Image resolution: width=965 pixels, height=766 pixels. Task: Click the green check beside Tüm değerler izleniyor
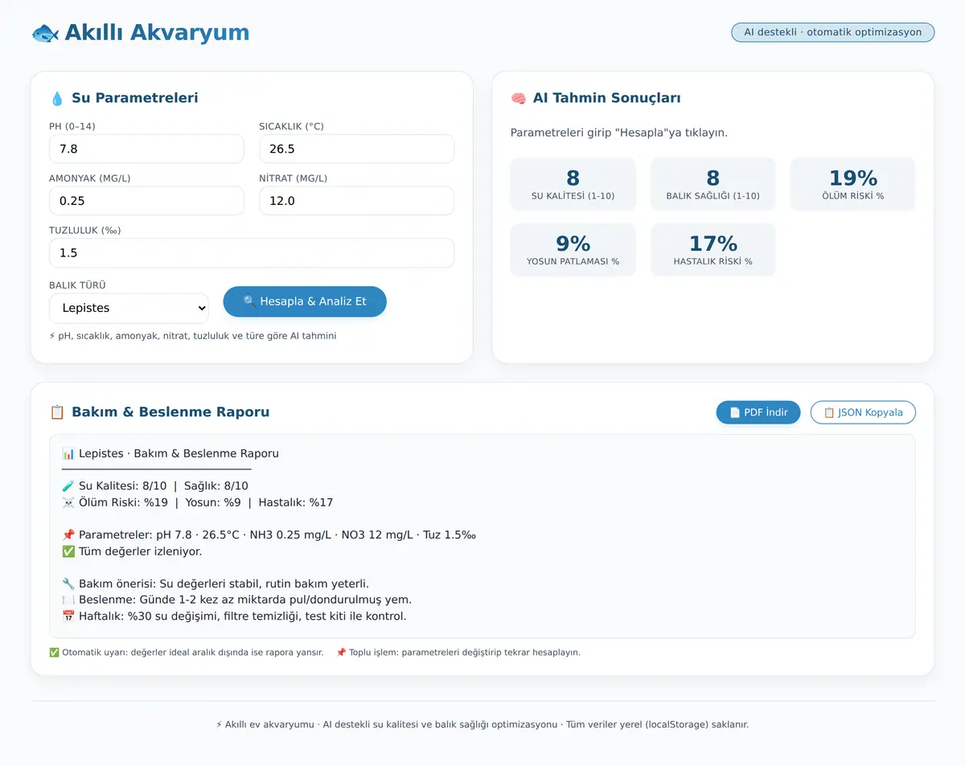(68, 551)
